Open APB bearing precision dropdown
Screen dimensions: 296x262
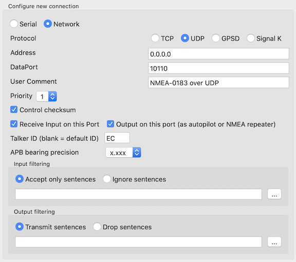pos(123,153)
